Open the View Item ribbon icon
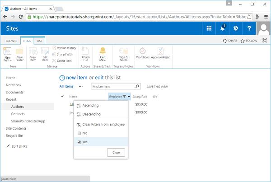This screenshot has width=271, height=182. pos(33,51)
